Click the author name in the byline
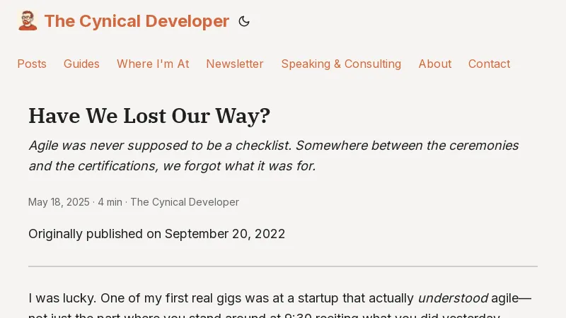Image resolution: width=566 pixels, height=318 pixels. [185, 202]
